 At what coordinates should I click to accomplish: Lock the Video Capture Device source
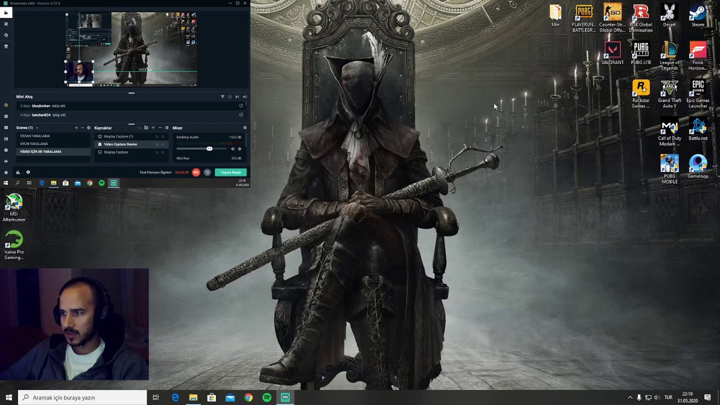tap(157, 145)
